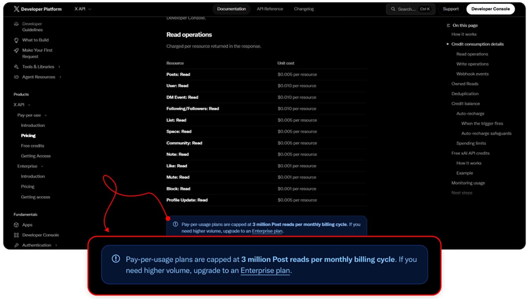The width and height of the screenshot is (529, 299).
Task: Click the Developer Guidelines sidebar icon
Action: coord(16,24)
